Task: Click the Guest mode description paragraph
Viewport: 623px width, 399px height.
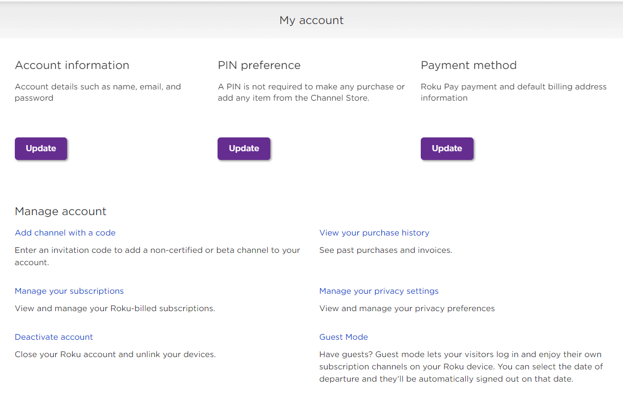Action: (x=461, y=366)
